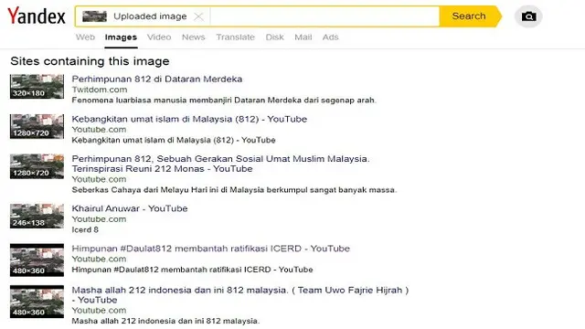The image size is (585, 329).
Task: Click snippet 'Fenomena luarbiasa manusia membanjiri Dataran Merdeka'
Action: pyautogui.click(x=224, y=100)
